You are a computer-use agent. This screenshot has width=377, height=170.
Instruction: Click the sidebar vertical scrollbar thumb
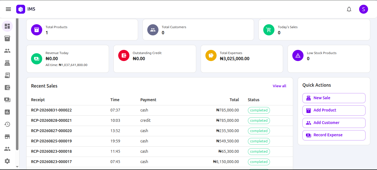(17, 84)
